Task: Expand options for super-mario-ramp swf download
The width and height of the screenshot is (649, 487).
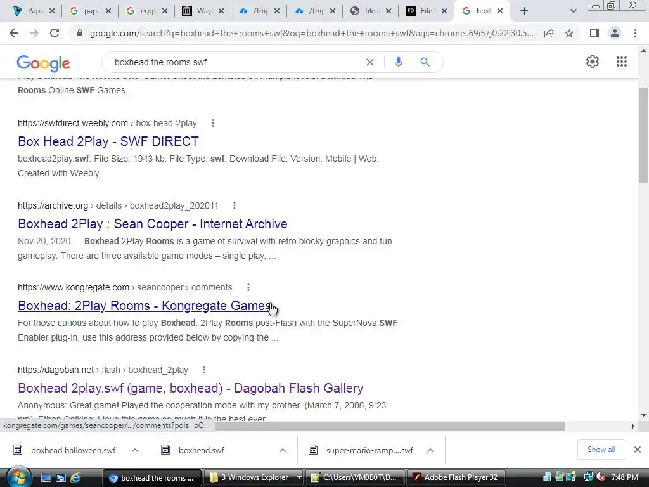Action: click(430, 450)
